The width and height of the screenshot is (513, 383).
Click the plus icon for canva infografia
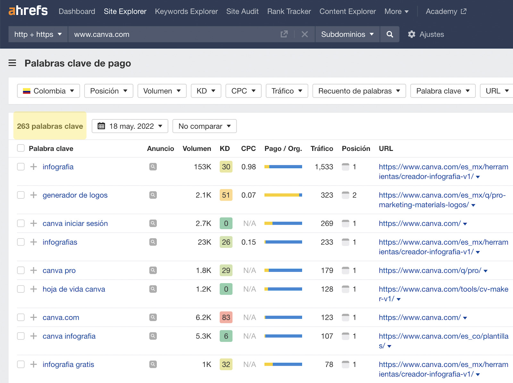click(34, 336)
